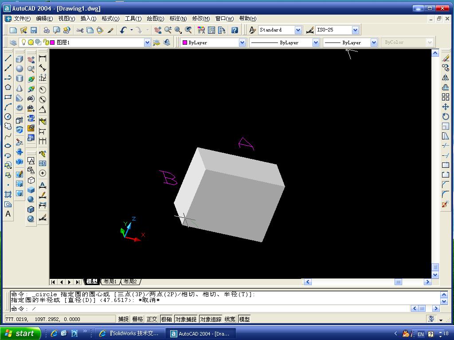
Task: Click the Windows start button
Action: coord(20,333)
